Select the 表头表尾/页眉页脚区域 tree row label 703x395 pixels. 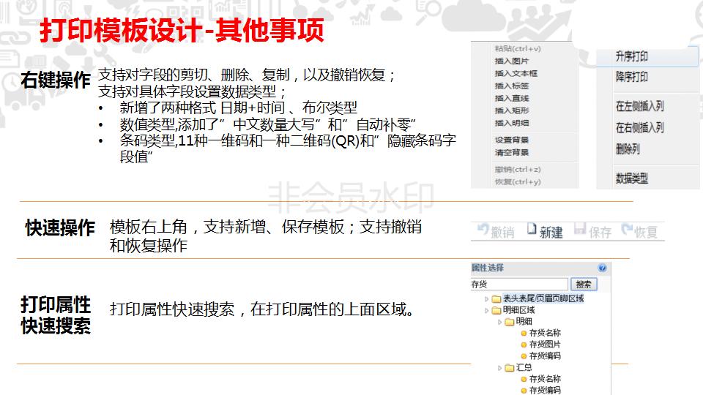(543, 298)
